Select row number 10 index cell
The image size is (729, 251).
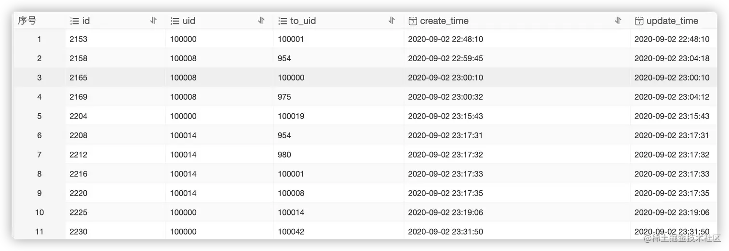pyautogui.click(x=39, y=212)
